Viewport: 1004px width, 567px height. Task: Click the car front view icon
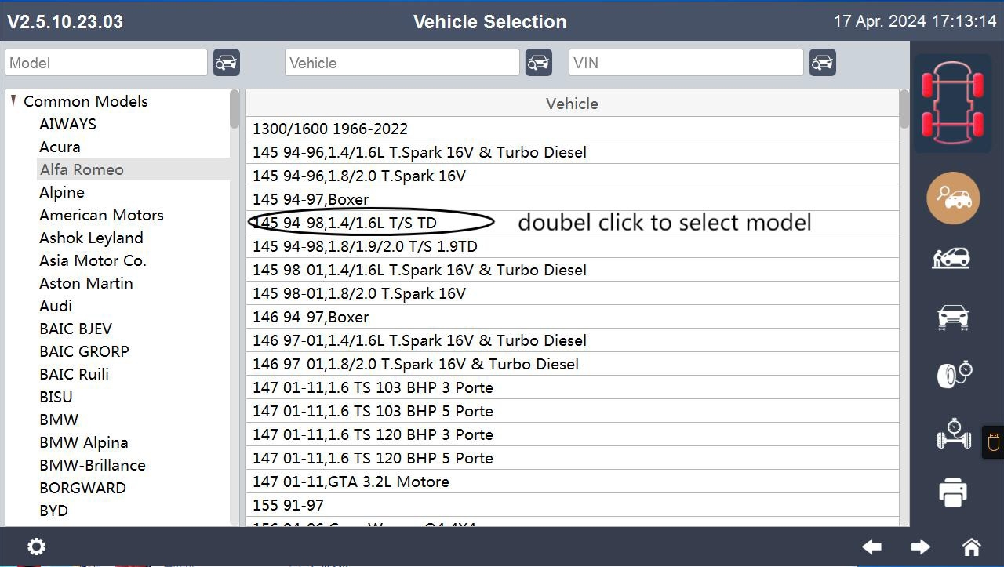pyautogui.click(x=953, y=317)
